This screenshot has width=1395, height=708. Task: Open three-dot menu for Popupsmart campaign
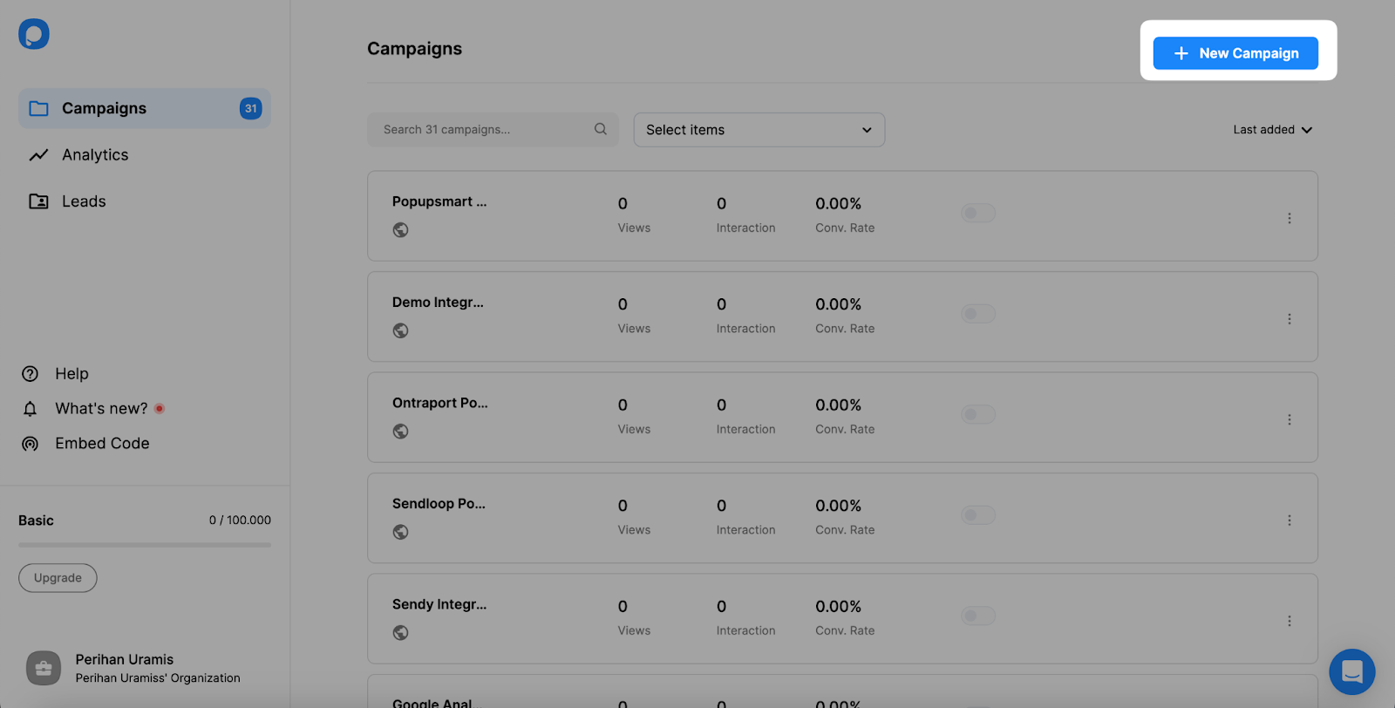click(x=1289, y=218)
